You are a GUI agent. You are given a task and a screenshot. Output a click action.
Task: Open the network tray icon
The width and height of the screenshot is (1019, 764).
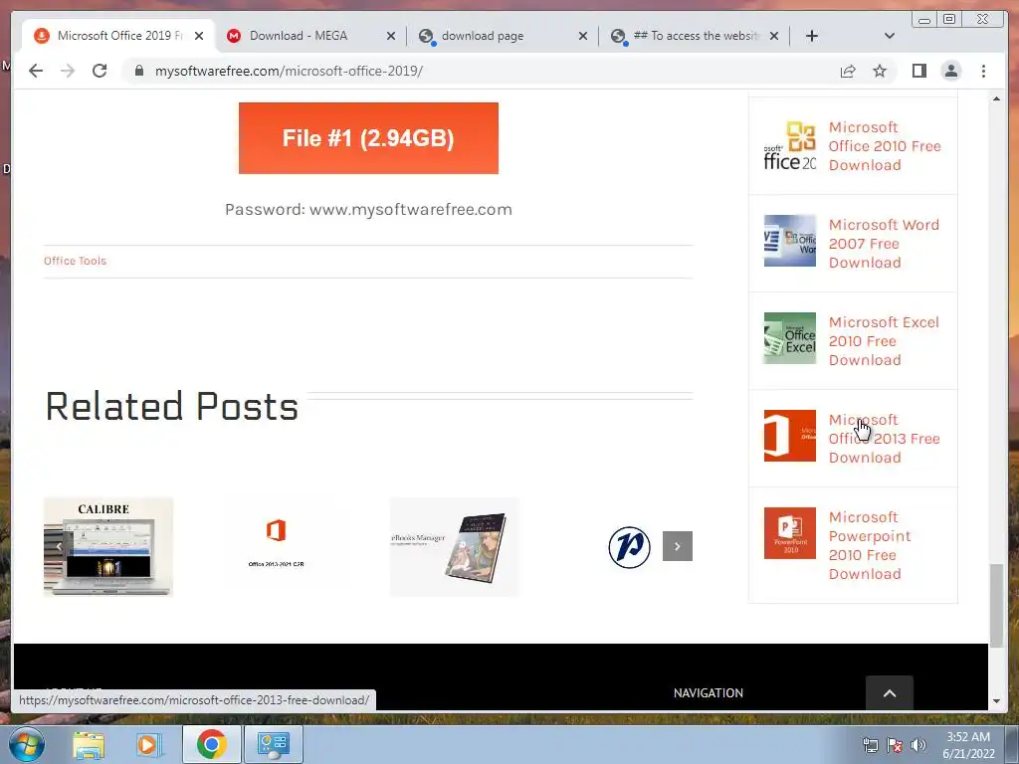point(870,744)
